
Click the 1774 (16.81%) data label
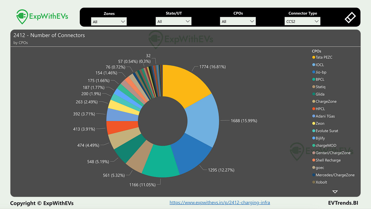pyautogui.click(x=212, y=67)
